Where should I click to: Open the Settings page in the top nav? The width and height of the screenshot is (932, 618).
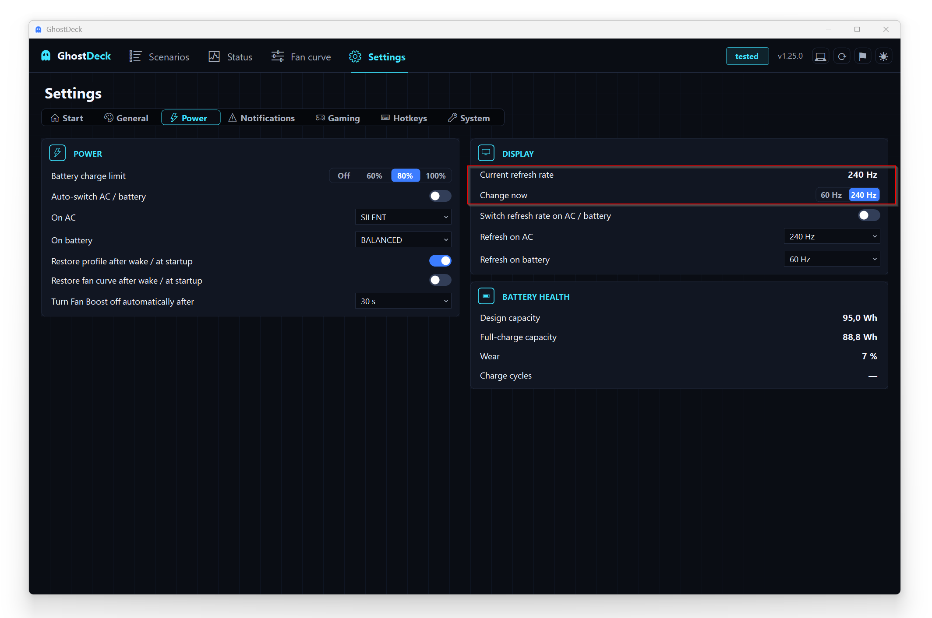tap(378, 57)
